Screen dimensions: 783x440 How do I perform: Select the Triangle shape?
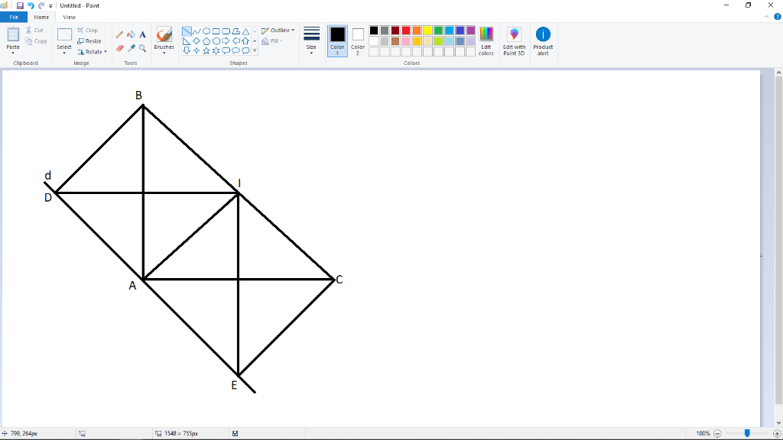pos(245,31)
